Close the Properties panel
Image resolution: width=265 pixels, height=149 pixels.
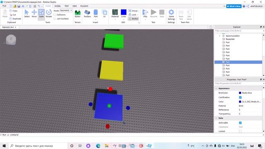[x=263, y=79]
